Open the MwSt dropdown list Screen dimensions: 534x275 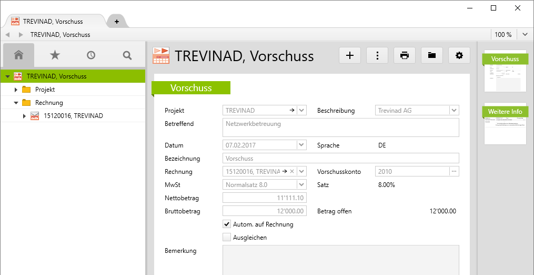coord(301,184)
